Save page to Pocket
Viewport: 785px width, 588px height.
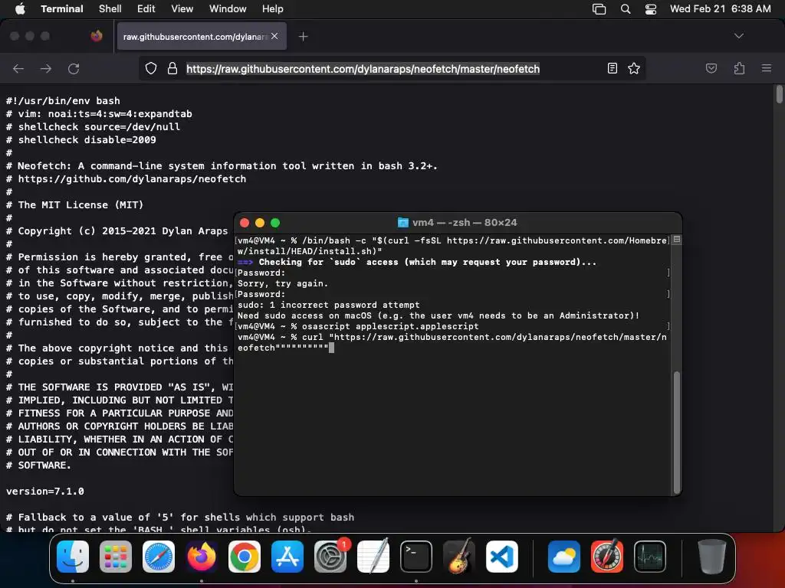click(x=711, y=68)
